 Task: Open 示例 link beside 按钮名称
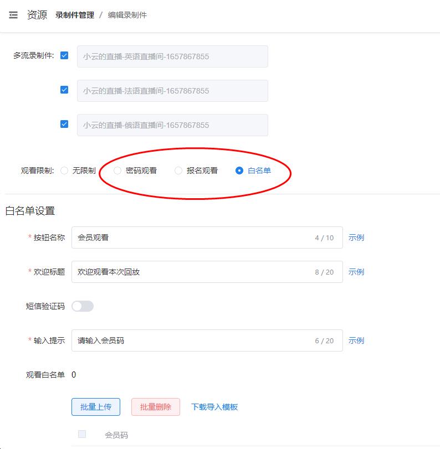(356, 238)
